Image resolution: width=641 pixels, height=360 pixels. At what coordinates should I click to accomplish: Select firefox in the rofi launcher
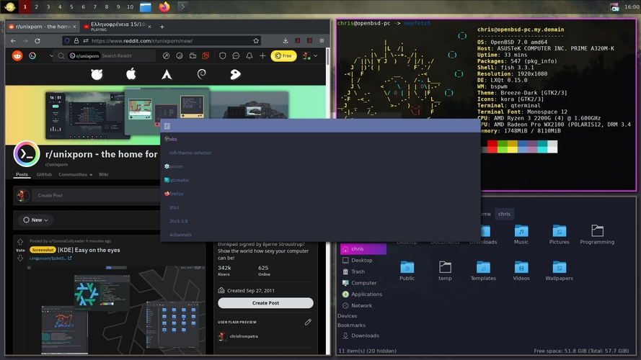pyautogui.click(x=320, y=194)
